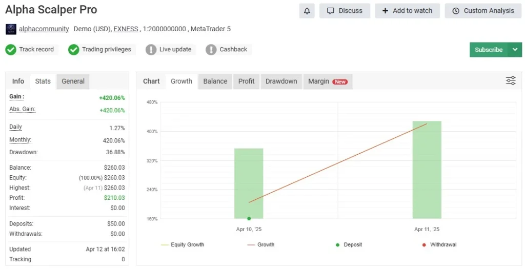The width and height of the screenshot is (525, 269).
Task: Click the Live update label
Action: 175,50
